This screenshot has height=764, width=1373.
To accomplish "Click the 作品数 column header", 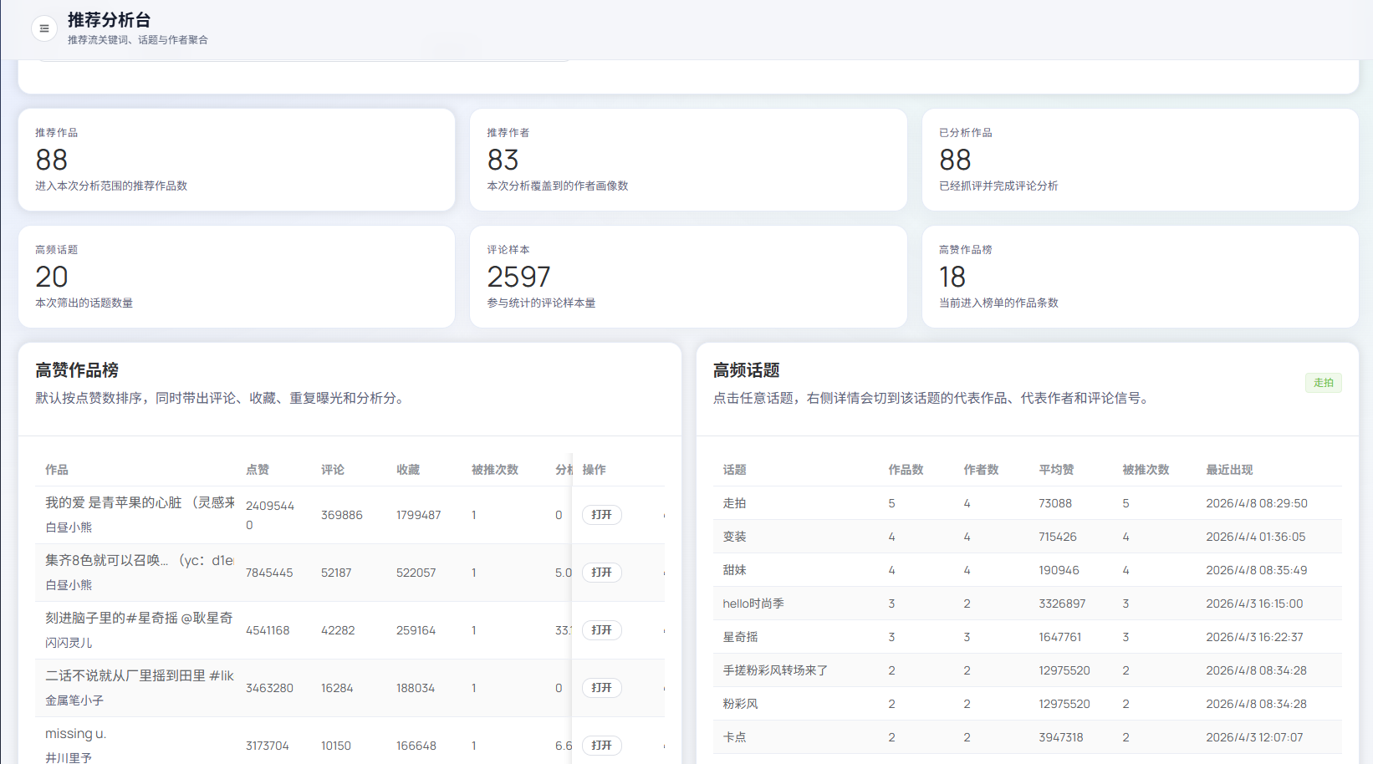I will (x=906, y=470).
